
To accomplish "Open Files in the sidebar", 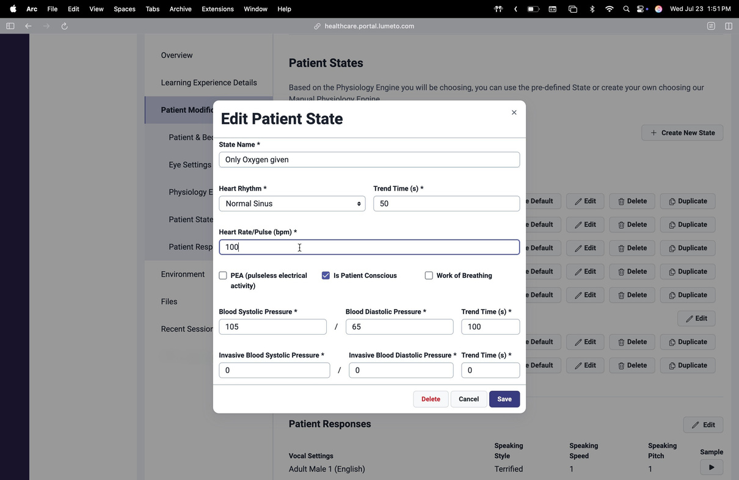I will point(169,302).
